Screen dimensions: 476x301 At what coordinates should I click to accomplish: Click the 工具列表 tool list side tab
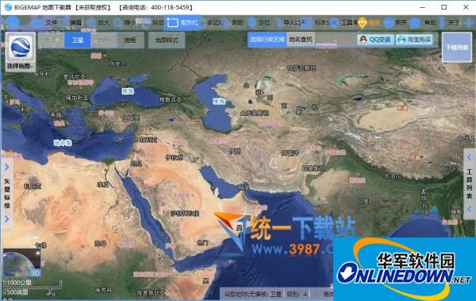click(x=470, y=184)
